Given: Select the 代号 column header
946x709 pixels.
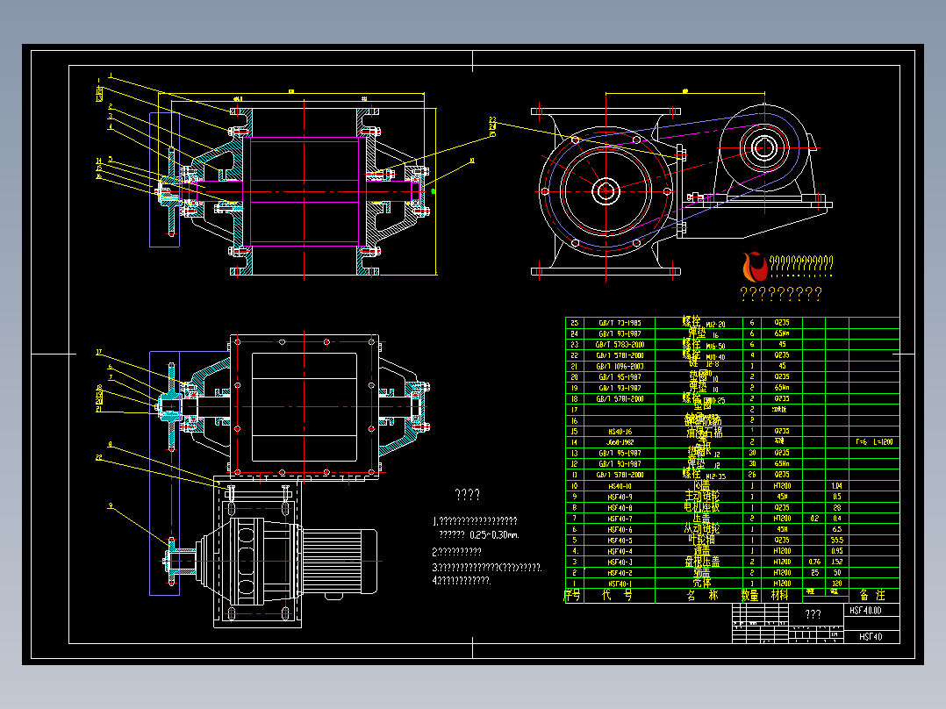Looking at the screenshot, I should [x=617, y=595].
